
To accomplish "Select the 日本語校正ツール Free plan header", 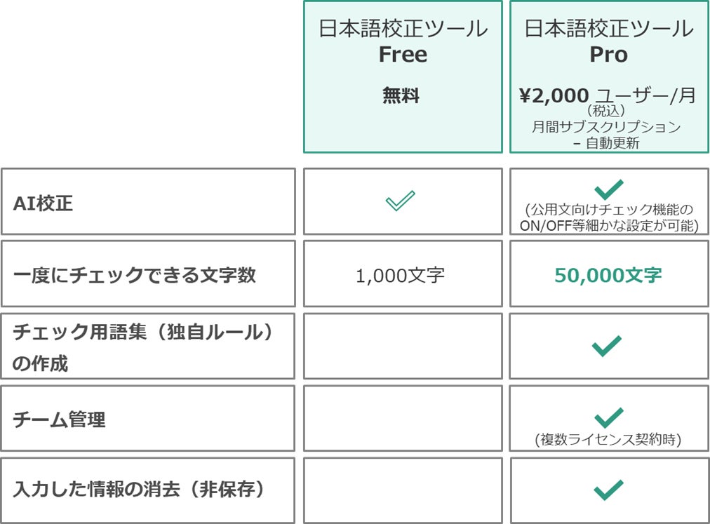I will point(403,76).
